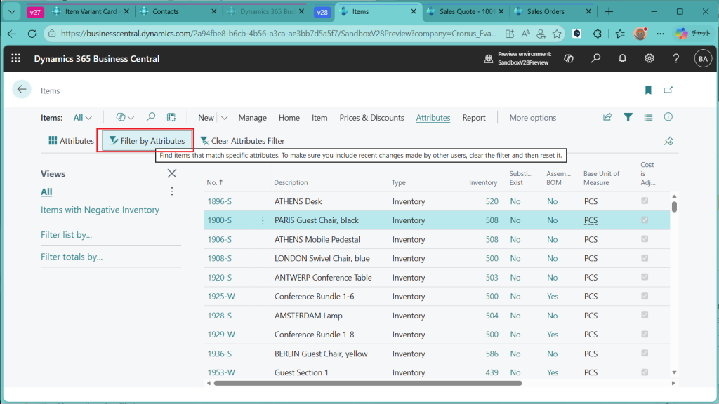The width and height of the screenshot is (719, 404).
Task: Open the app launcher waffle icon
Action: click(16, 59)
